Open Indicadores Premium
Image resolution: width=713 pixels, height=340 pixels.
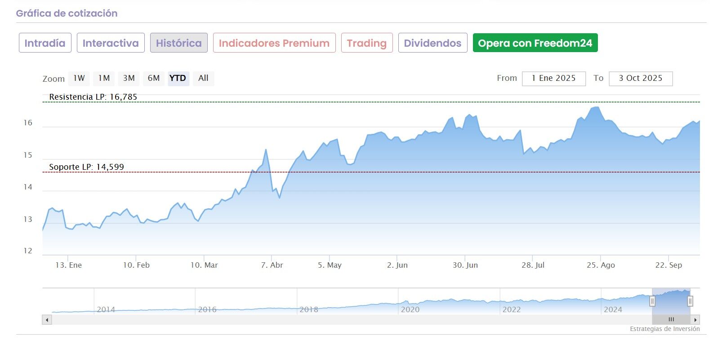(x=274, y=43)
